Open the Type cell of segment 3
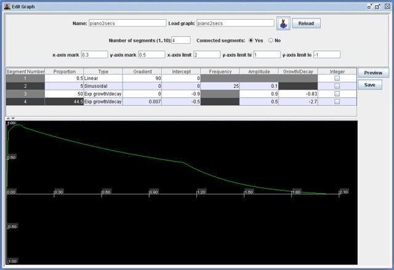This screenshot has height=270, width=394. (103, 94)
